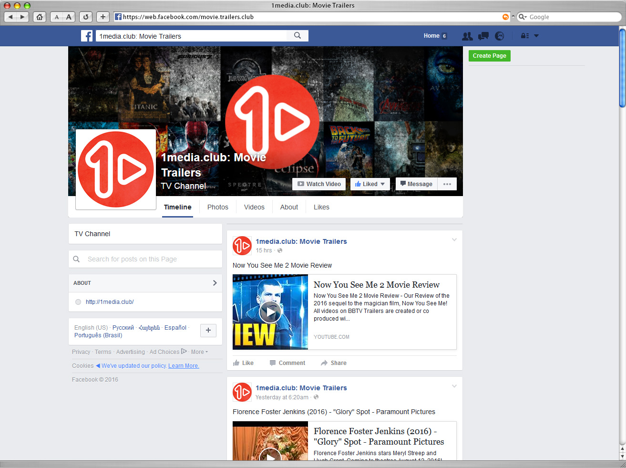Expand the More footer dropdown
The width and height of the screenshot is (626, 468).
point(199,352)
